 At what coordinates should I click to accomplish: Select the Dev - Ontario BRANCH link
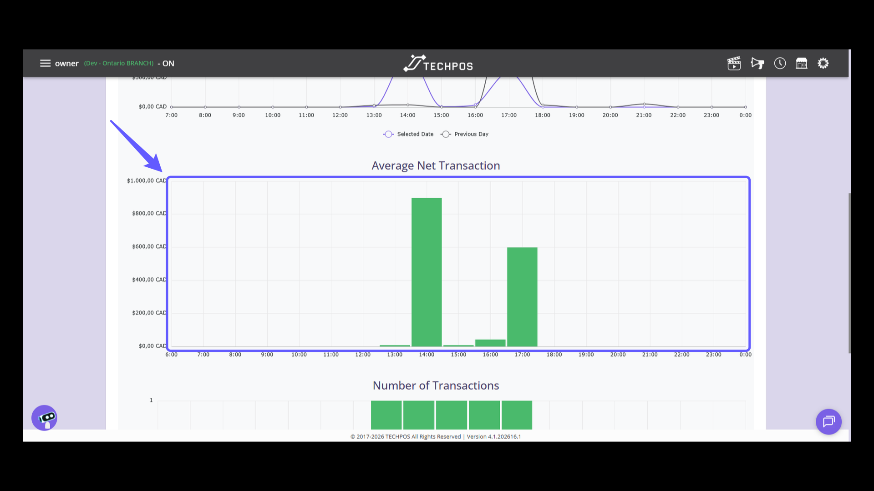pos(118,63)
